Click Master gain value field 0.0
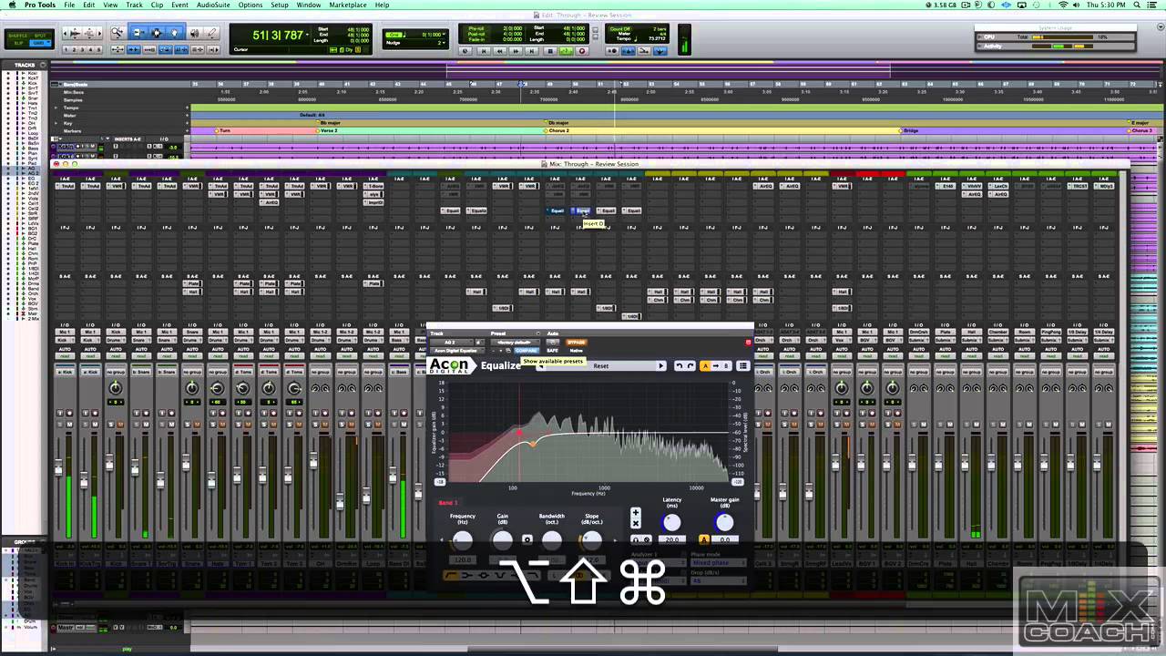This screenshot has height=656, width=1166. click(x=725, y=539)
